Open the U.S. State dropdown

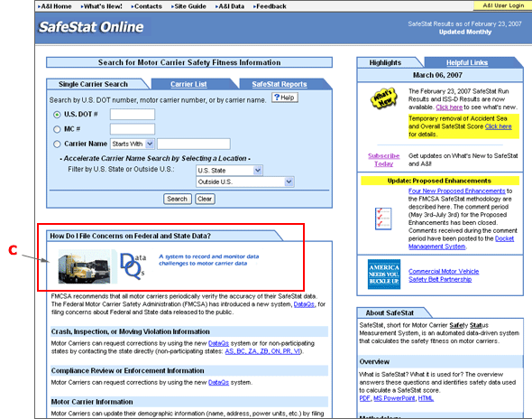point(229,171)
